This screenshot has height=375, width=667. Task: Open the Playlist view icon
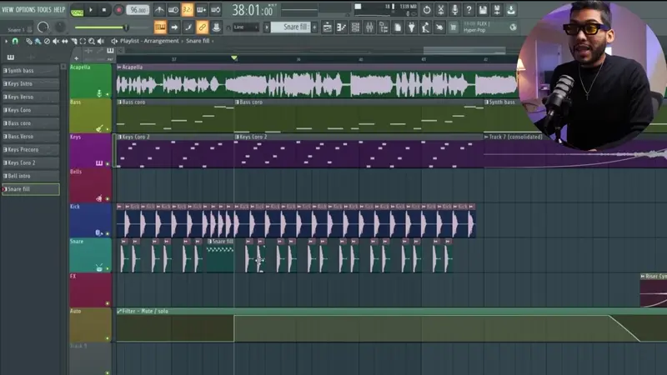(x=327, y=27)
